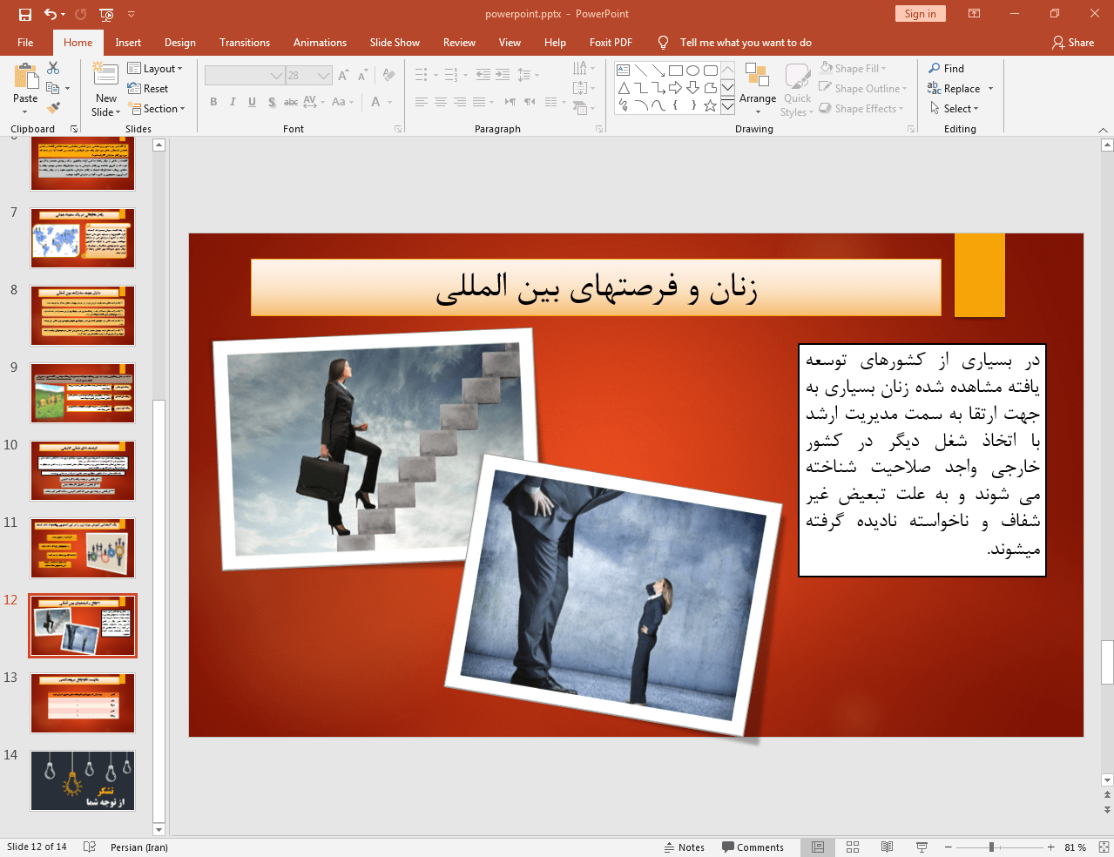Open the Font dialog launcher

click(x=398, y=129)
